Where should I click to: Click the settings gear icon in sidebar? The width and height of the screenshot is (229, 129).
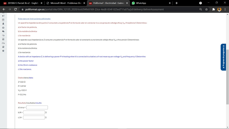pyautogui.click(x=3, y=51)
